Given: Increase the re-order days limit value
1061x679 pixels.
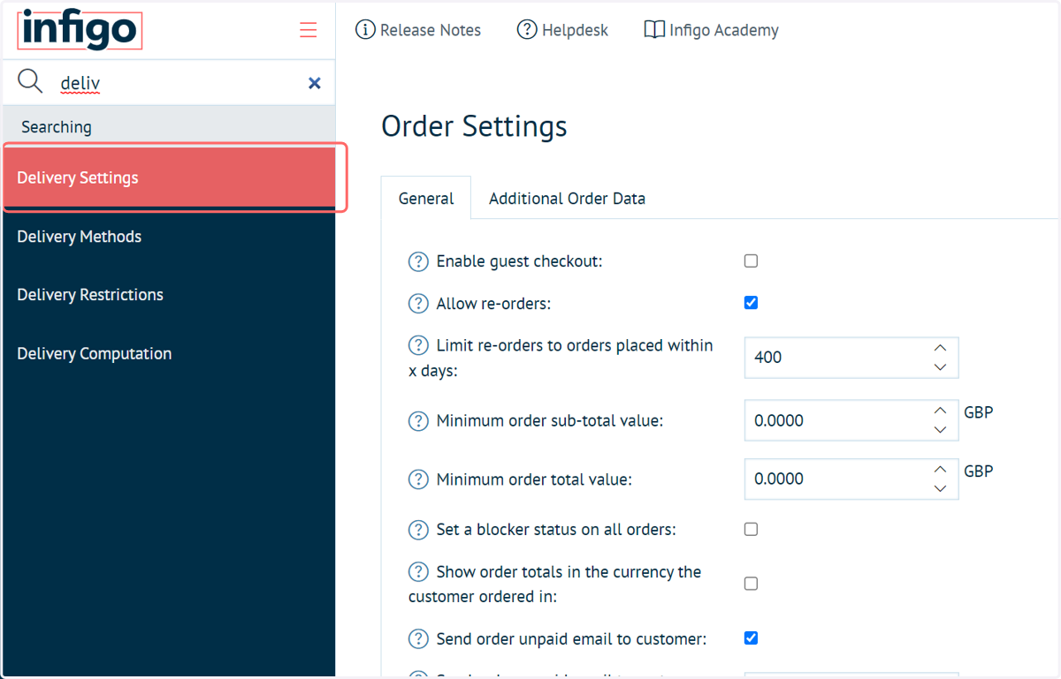Looking at the screenshot, I should [x=940, y=348].
